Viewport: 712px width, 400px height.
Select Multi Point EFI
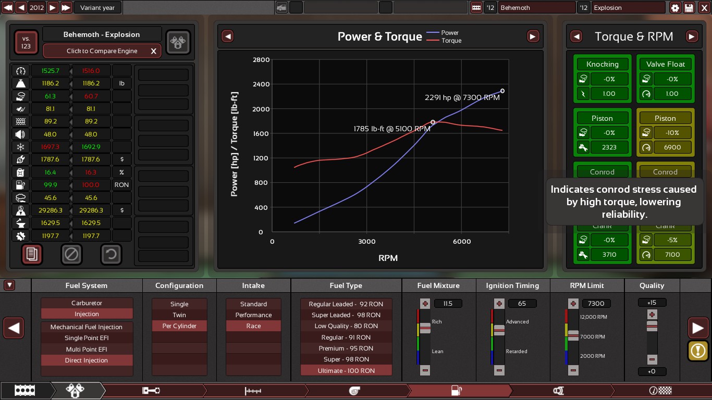coord(87,349)
